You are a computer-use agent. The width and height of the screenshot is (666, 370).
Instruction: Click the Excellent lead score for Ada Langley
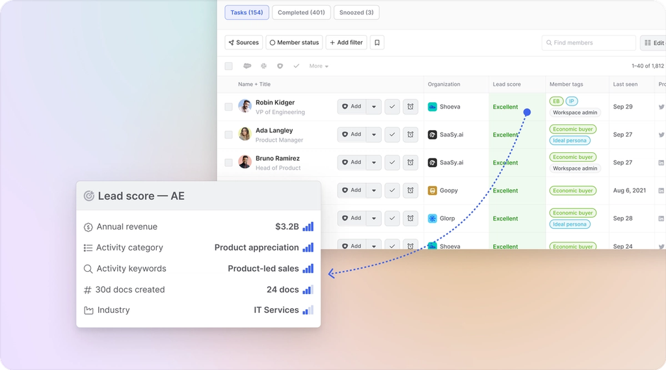(505, 135)
